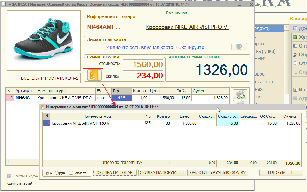Tick the 'Записать' checkbox

[71, 173]
